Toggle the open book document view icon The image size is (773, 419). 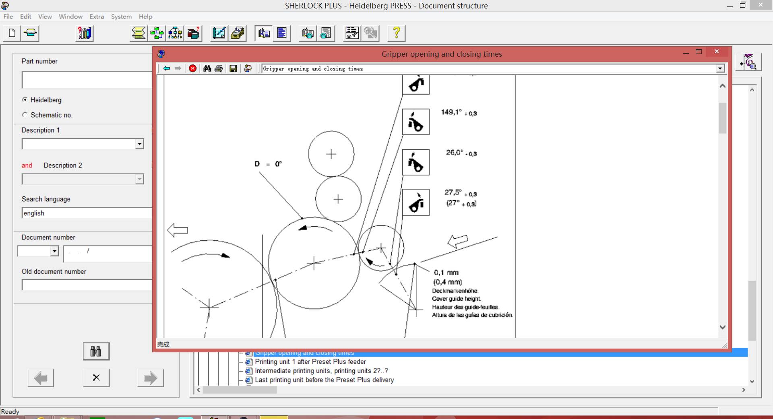point(264,33)
